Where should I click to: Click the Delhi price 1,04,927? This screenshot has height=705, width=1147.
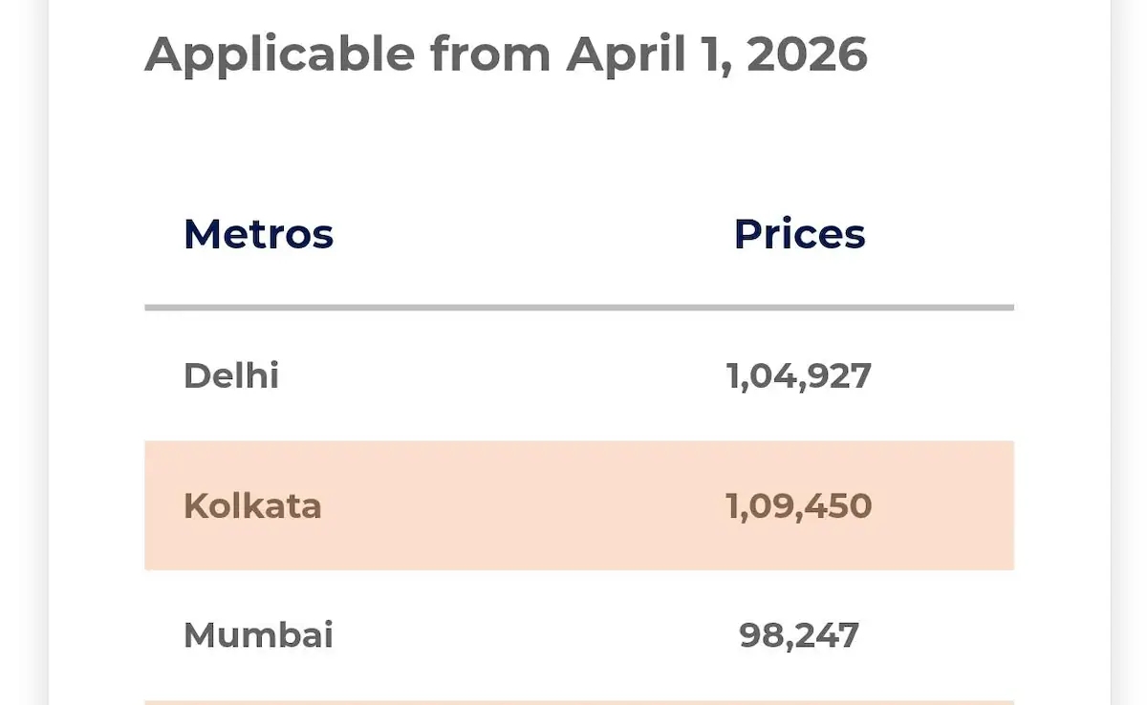tap(799, 375)
